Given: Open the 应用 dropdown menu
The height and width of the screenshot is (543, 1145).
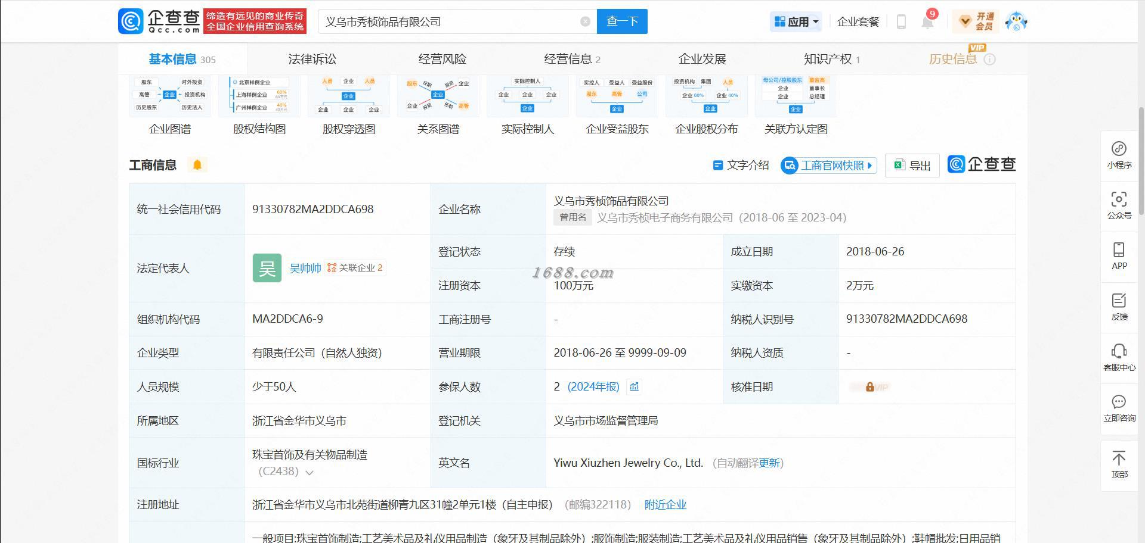Looking at the screenshot, I should pos(796,22).
